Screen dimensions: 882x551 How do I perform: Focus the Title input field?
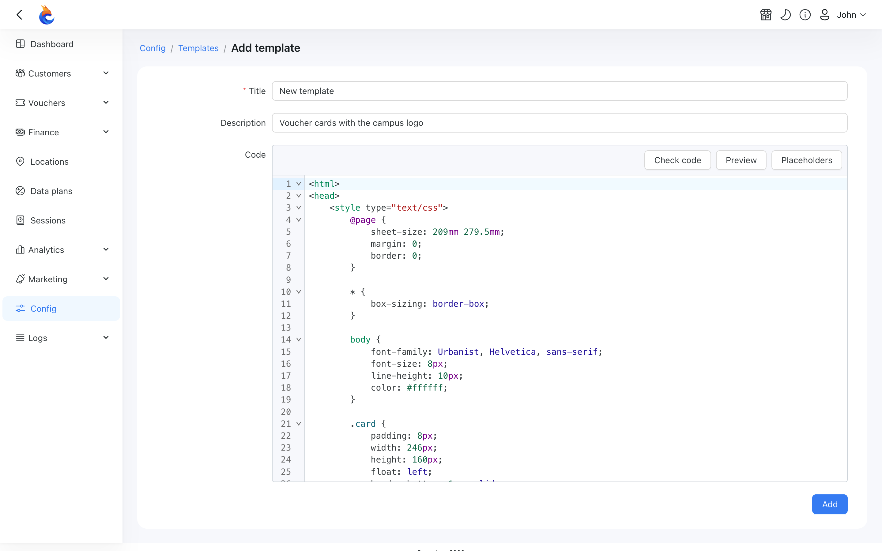560,91
